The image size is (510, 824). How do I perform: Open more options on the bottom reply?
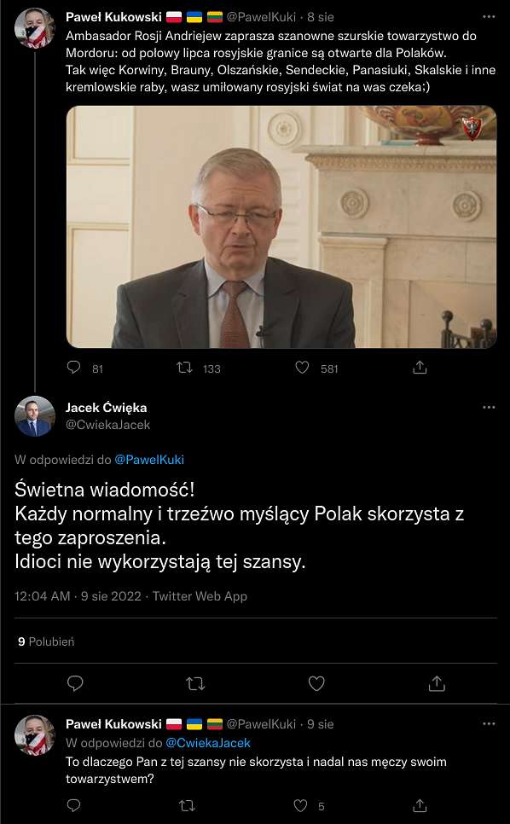(489, 723)
